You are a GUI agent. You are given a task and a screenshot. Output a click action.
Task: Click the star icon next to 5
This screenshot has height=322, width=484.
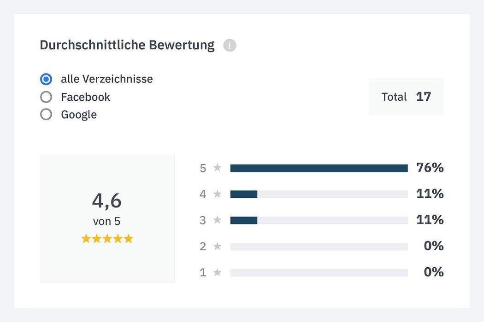[218, 168]
